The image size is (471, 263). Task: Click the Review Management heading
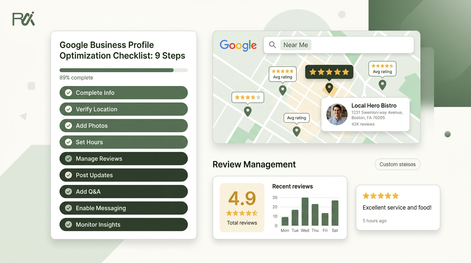[x=254, y=164]
